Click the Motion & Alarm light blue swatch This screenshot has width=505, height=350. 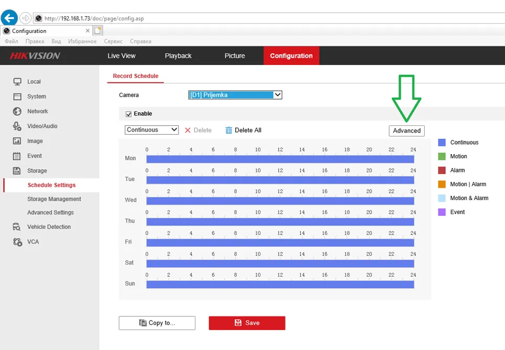tap(442, 198)
